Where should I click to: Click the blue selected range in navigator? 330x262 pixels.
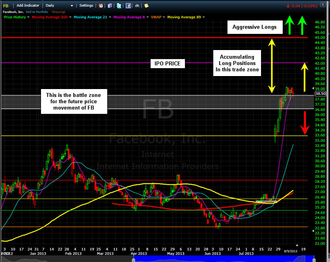[224, 259]
